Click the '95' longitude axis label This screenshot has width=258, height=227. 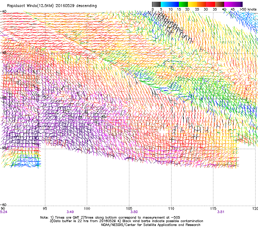45,209
